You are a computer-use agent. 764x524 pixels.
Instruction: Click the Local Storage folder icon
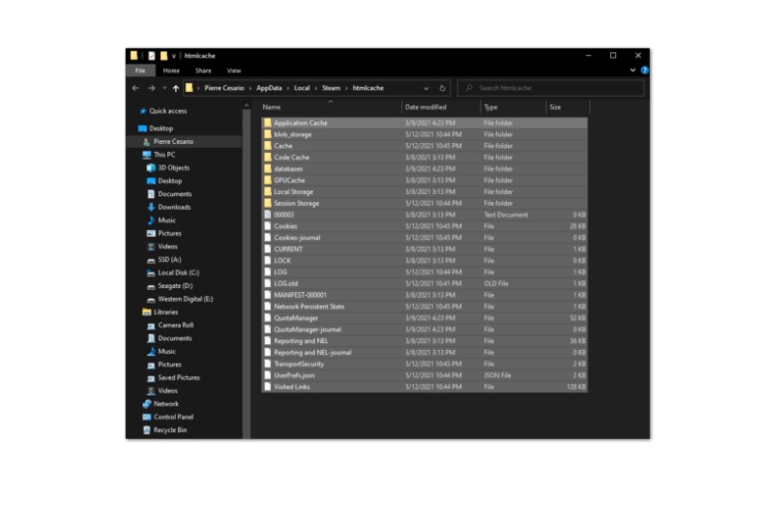[x=268, y=191]
